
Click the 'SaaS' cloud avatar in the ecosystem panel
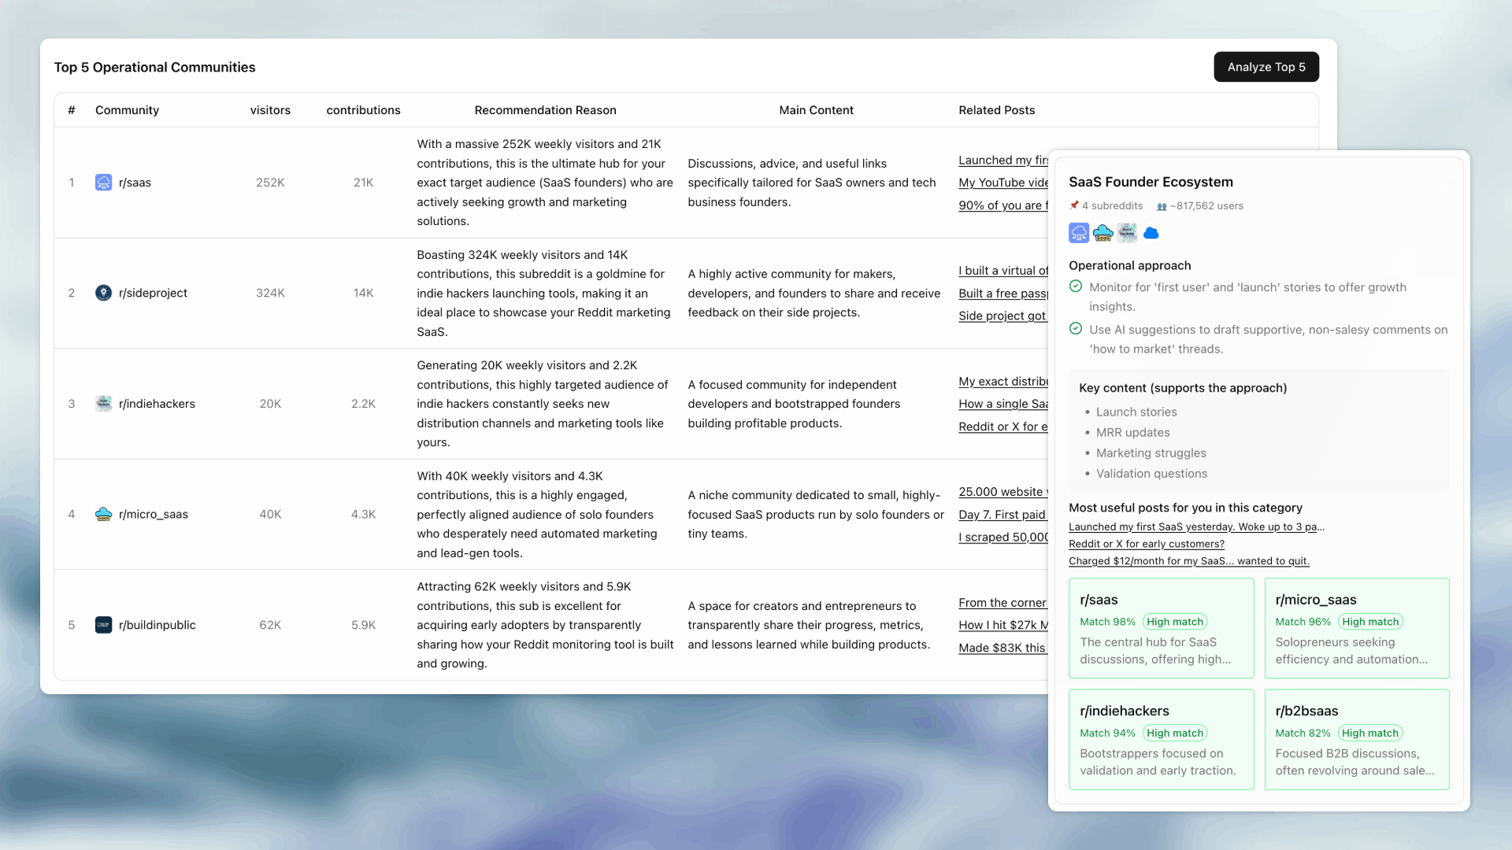point(1102,233)
